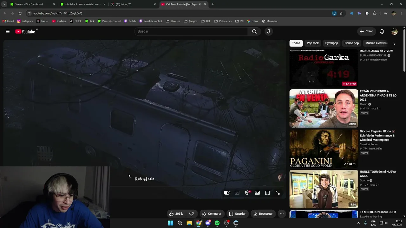The image size is (406, 228).
Task: Open the Paganini Gloria video thumbnail
Action: (324, 149)
